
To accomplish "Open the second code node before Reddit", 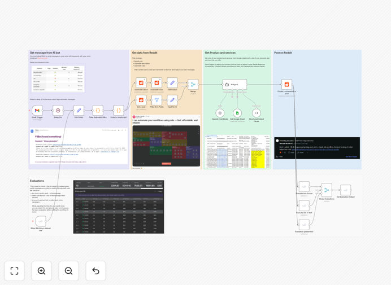I will (x=119, y=111).
